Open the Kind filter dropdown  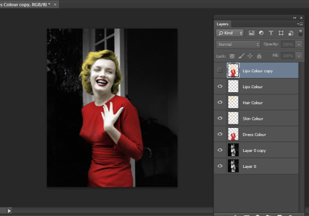230,33
